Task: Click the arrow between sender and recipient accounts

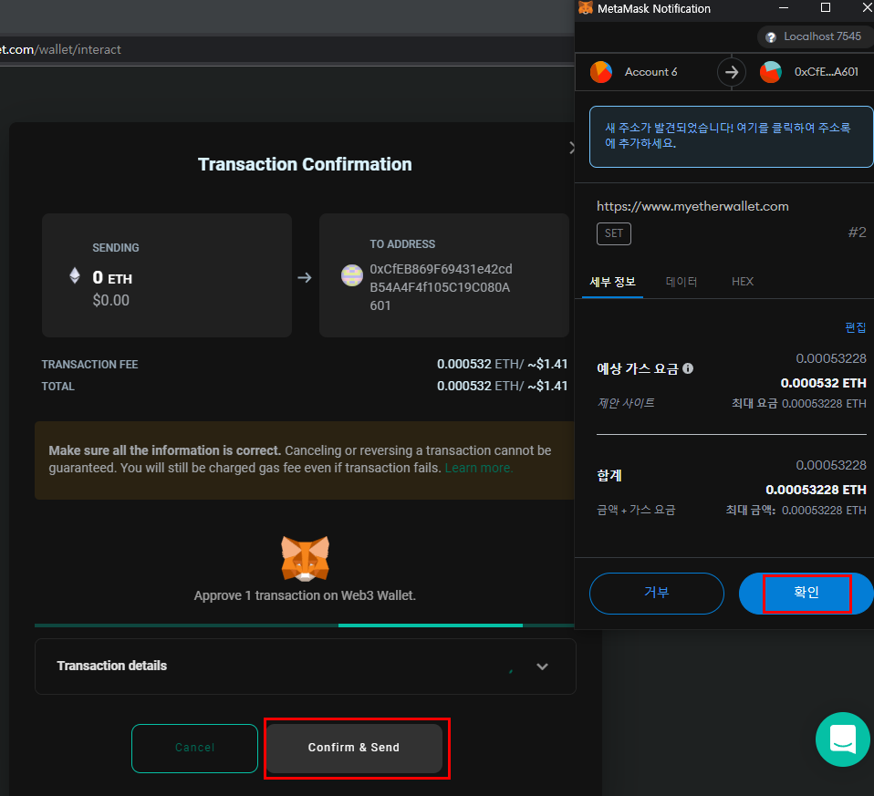Action: [732, 72]
